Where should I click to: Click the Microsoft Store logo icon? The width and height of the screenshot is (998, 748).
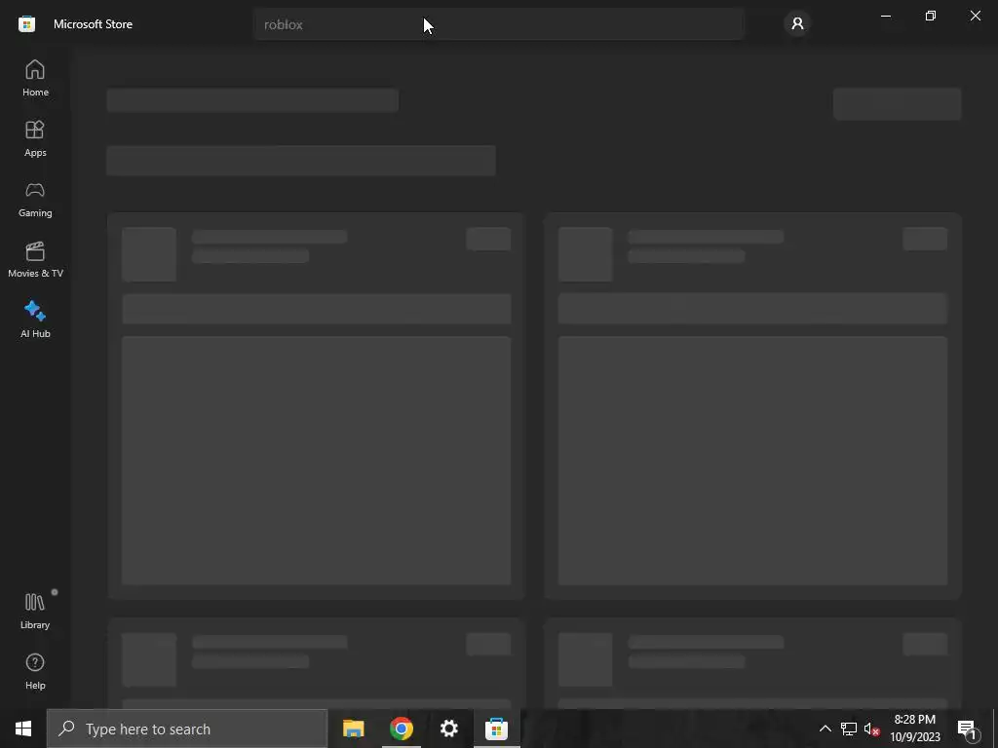pyautogui.click(x=26, y=24)
